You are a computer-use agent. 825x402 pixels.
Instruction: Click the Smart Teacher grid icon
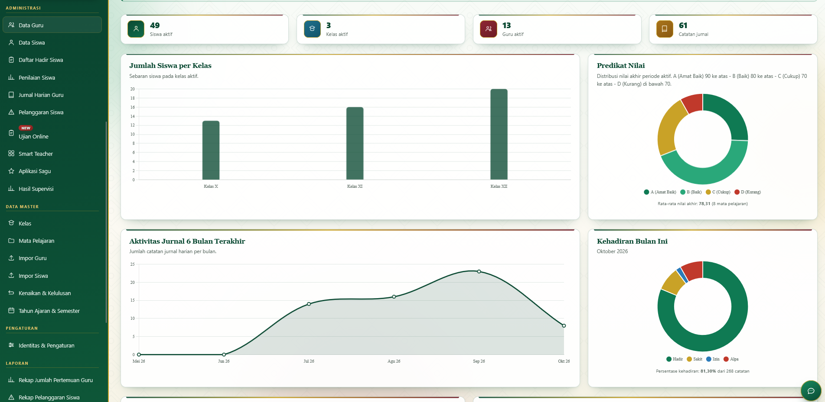[11, 154]
